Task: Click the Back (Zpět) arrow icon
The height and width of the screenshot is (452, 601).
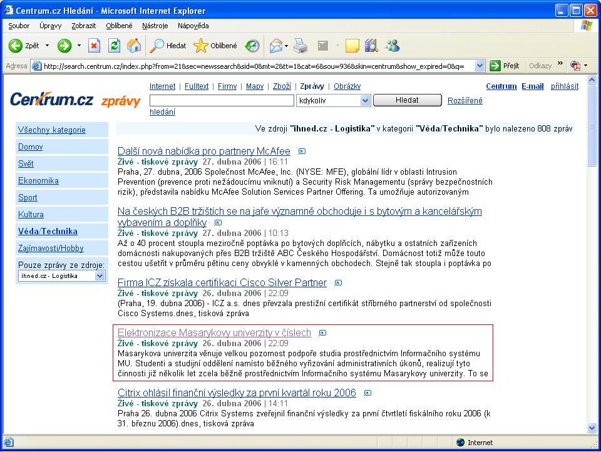Action: (x=15, y=46)
